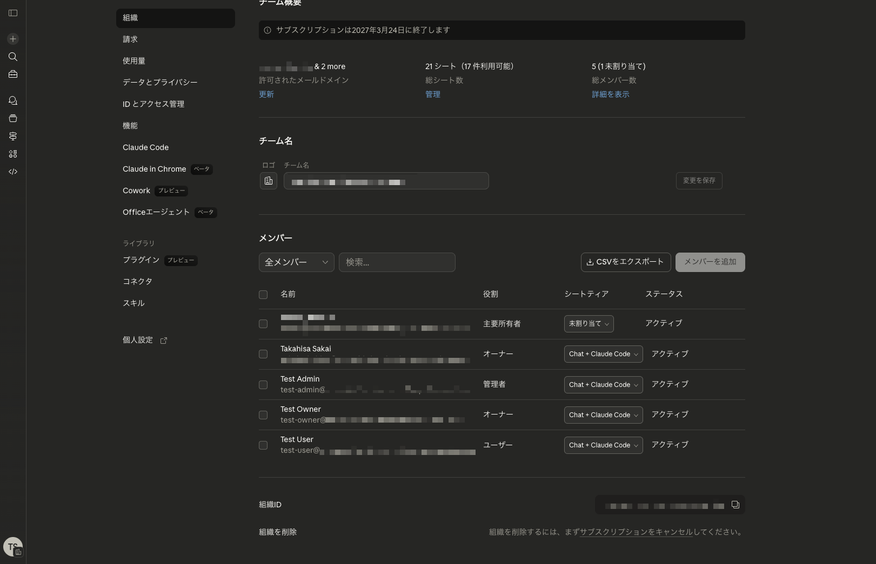Check the select-all members checkbox
The width and height of the screenshot is (876, 564).
pos(263,295)
